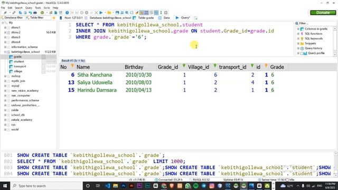Image resolution: width=338 pixels, height=190 pixels.
Task: Expand the dbms1 database node
Action: tap(5, 27)
